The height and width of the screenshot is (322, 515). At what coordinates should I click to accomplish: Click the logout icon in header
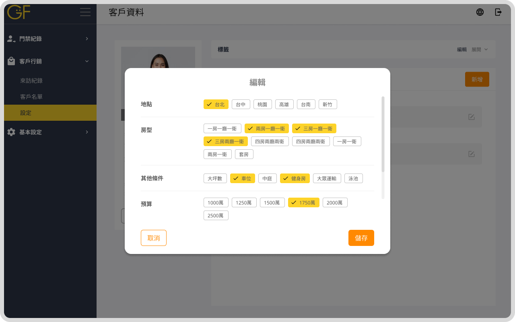click(498, 12)
